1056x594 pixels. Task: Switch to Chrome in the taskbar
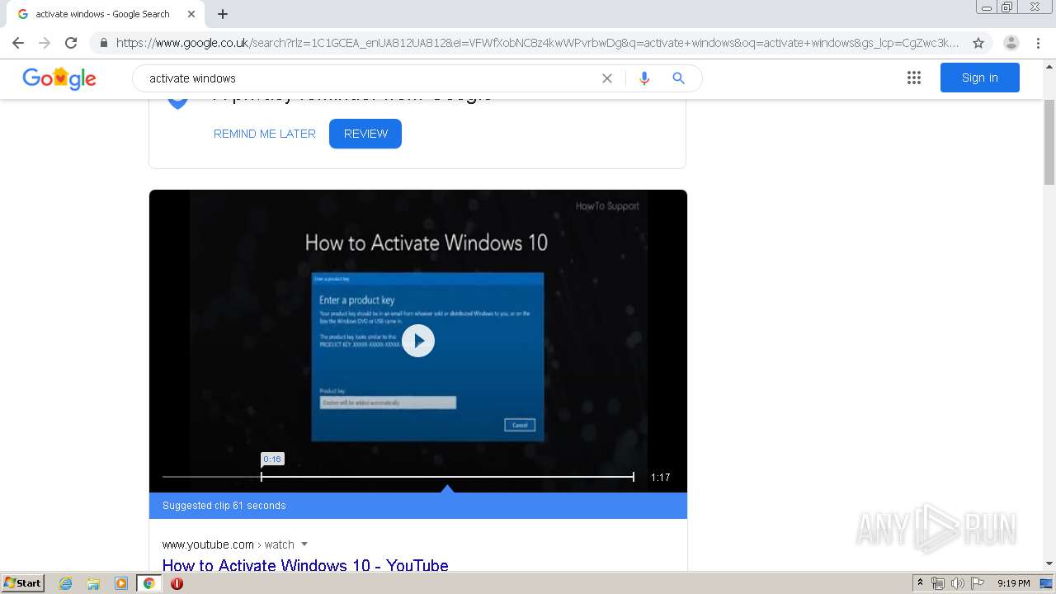click(x=148, y=583)
